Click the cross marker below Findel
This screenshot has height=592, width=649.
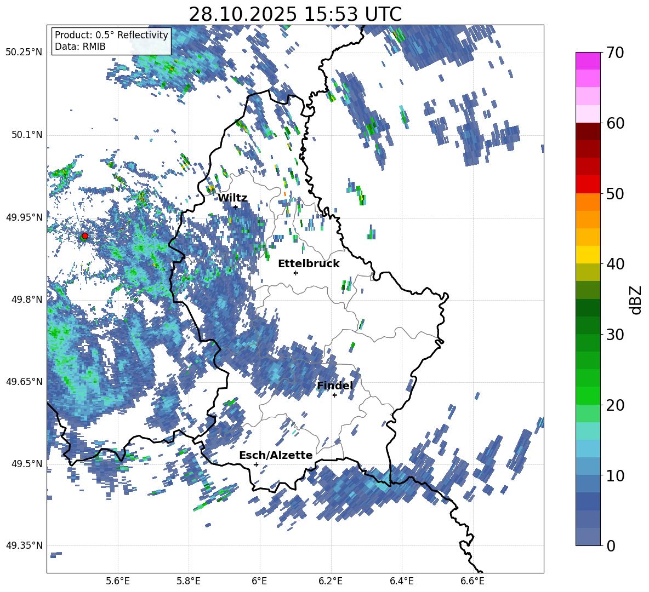(x=334, y=395)
